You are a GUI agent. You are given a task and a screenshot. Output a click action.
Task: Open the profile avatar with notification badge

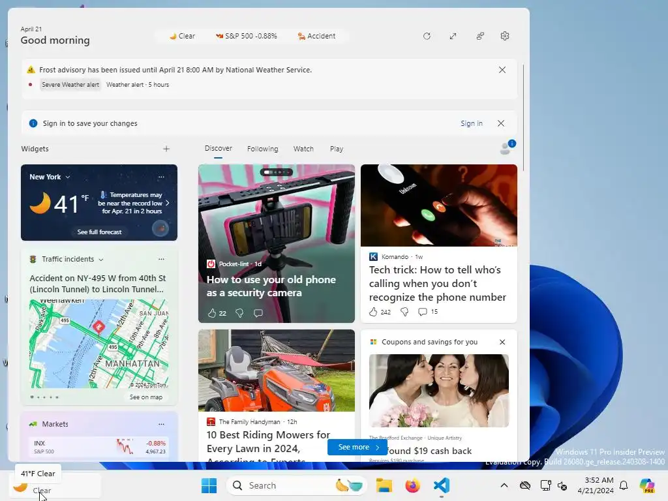click(508, 147)
